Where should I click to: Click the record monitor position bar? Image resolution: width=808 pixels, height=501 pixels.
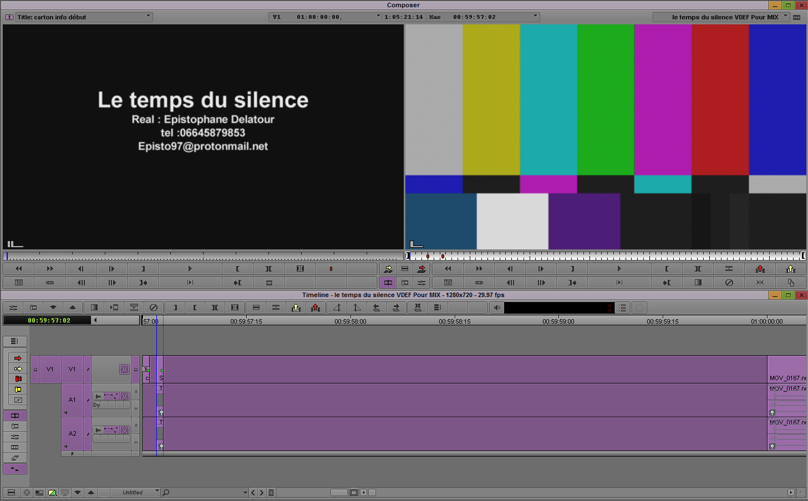[x=604, y=256]
